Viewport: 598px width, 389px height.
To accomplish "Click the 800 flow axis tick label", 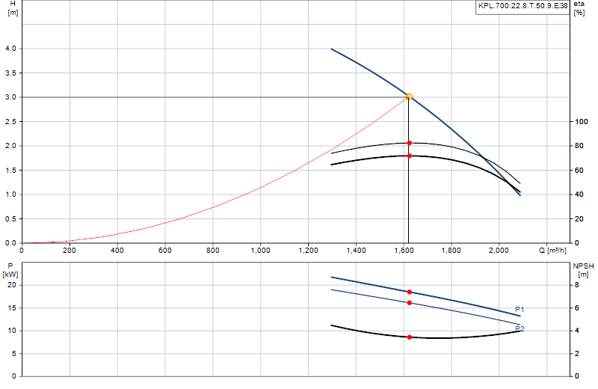I will point(213,251).
